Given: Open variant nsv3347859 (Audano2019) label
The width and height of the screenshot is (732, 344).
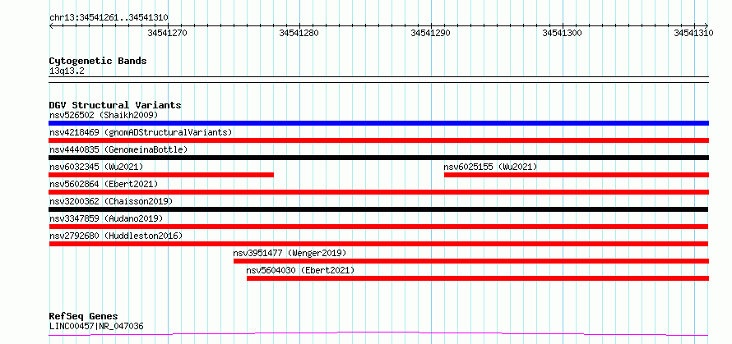Looking at the screenshot, I should click(106, 218).
